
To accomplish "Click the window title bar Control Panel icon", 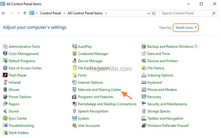I will click(x=3, y=3).
